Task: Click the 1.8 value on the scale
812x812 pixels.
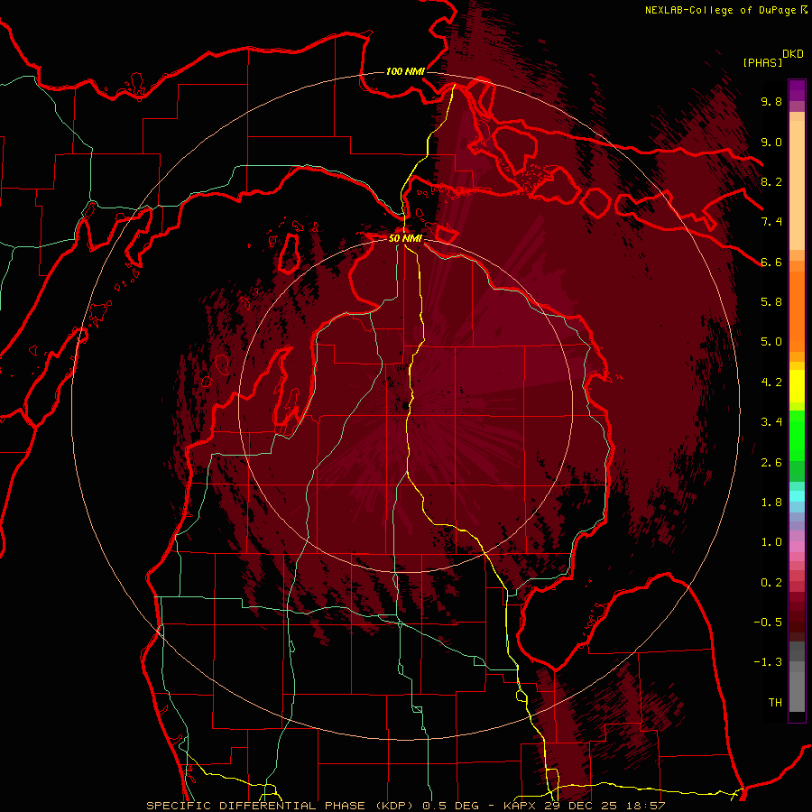Action: click(771, 502)
